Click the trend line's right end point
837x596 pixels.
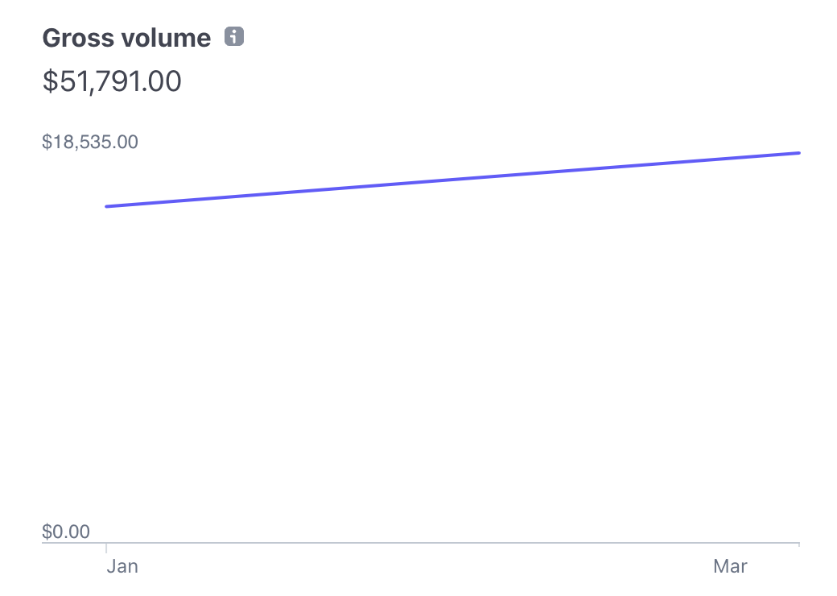(x=799, y=153)
